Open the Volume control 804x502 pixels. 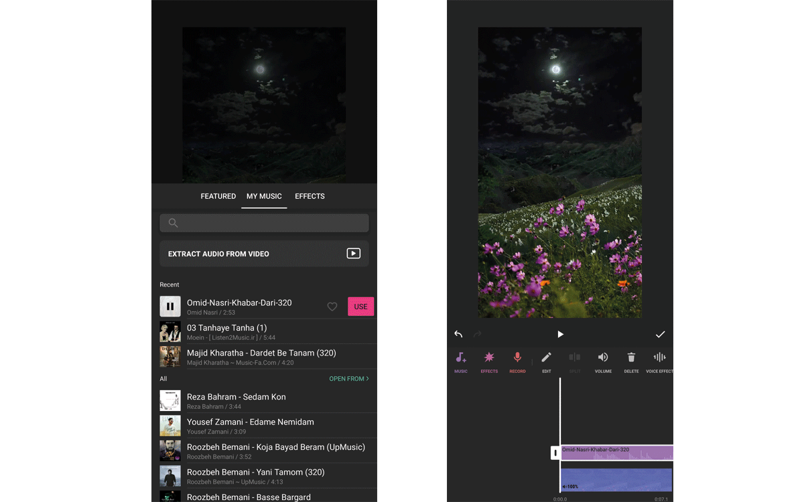603,361
